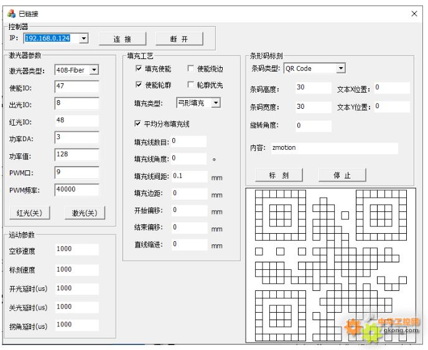Click the 拐角延时(us) value field
Screen dimensions: 428x350
77,325
